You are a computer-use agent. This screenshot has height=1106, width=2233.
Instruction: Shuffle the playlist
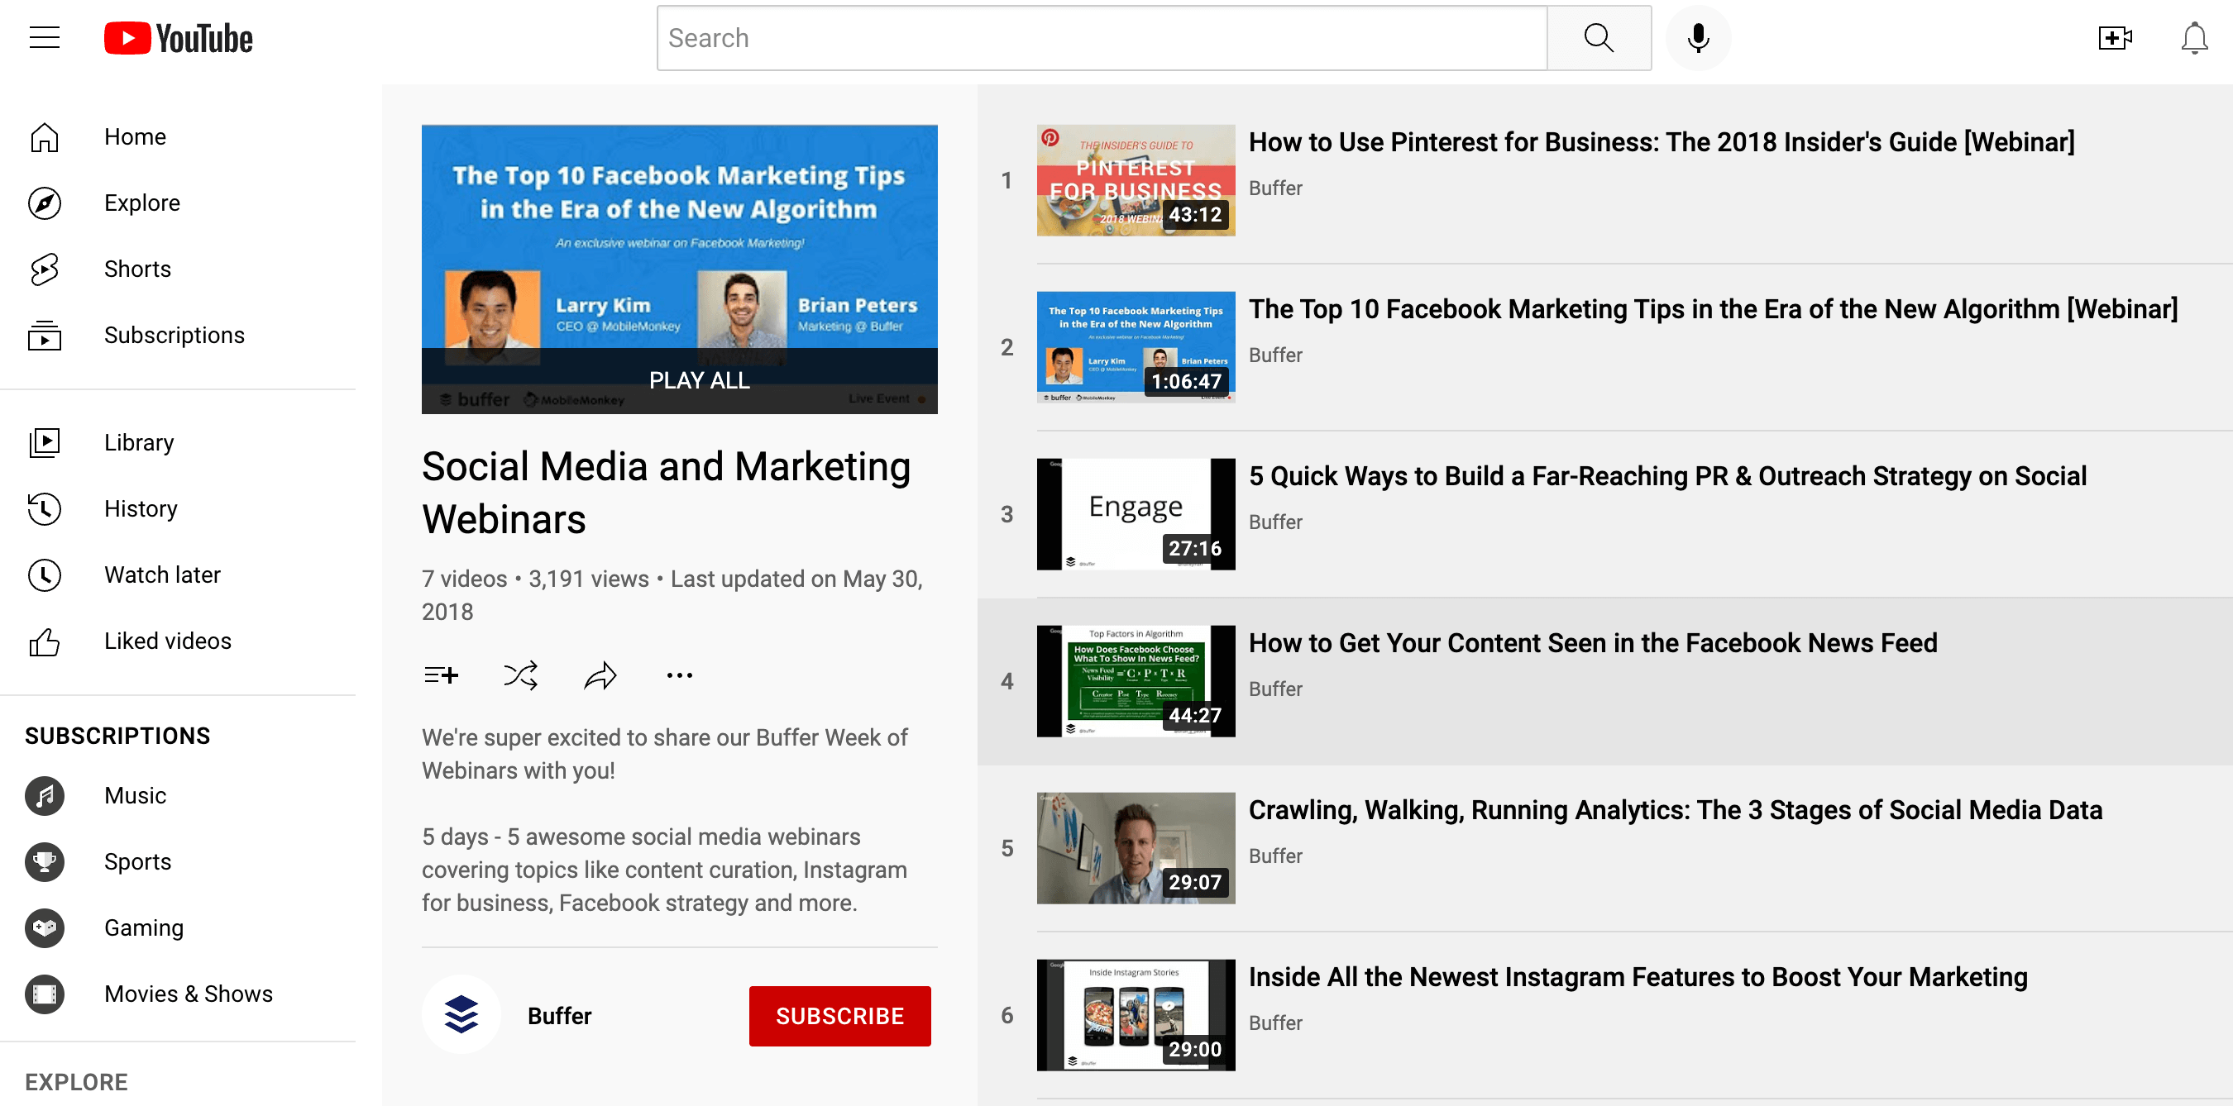520,675
